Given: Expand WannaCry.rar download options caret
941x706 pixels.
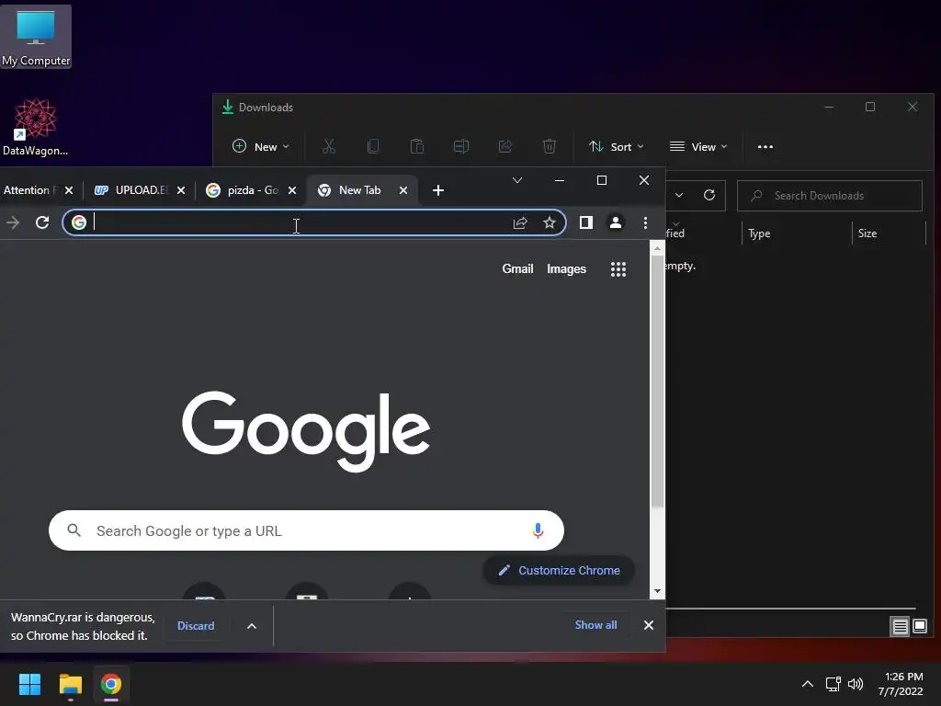Looking at the screenshot, I should click(252, 626).
